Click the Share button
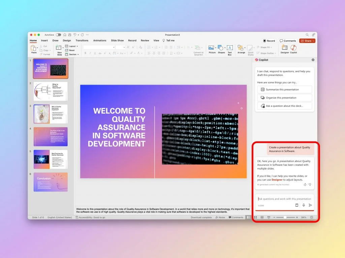 click(x=307, y=41)
